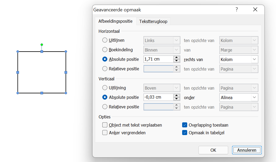Enable Object met tekst verplaatsen checkbox
This screenshot has width=276, height=162.
point(105,125)
